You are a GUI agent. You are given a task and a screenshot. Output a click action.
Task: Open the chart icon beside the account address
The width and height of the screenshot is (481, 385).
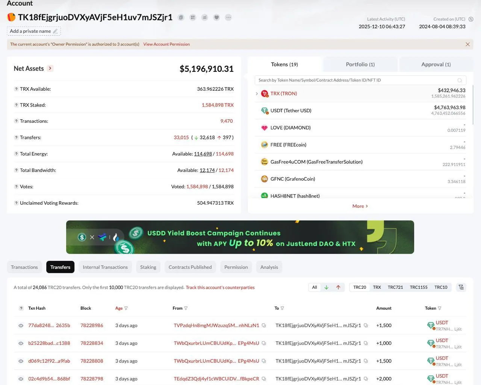point(204,17)
